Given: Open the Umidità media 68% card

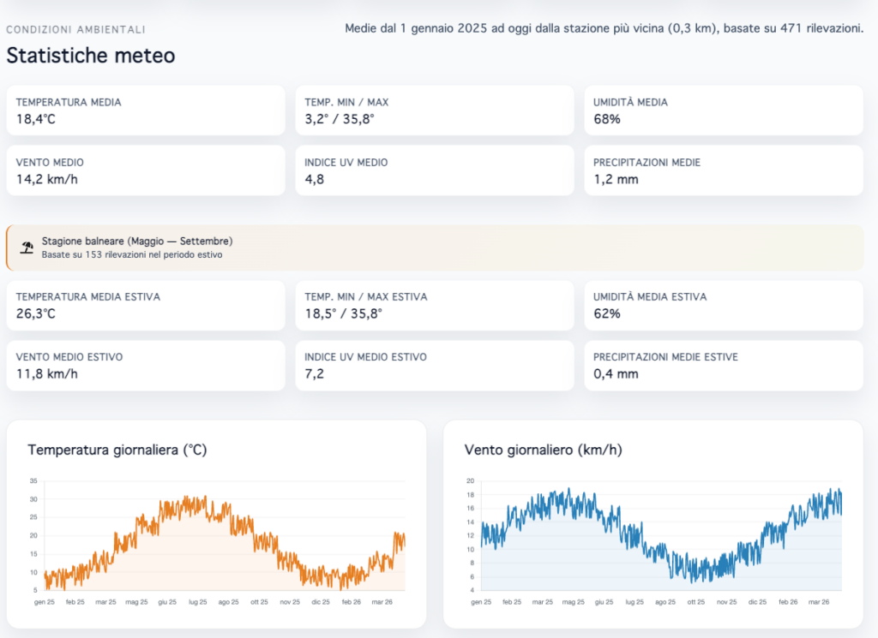Looking at the screenshot, I should [724, 110].
